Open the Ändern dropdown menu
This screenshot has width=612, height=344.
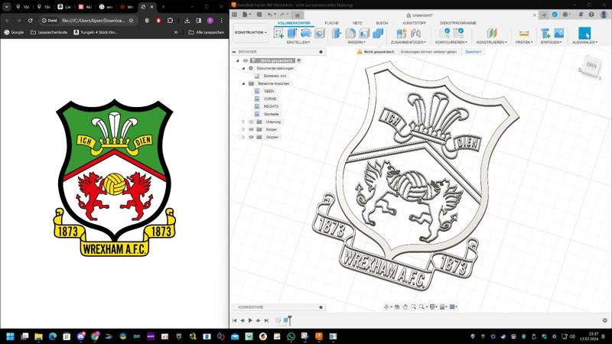click(x=356, y=42)
